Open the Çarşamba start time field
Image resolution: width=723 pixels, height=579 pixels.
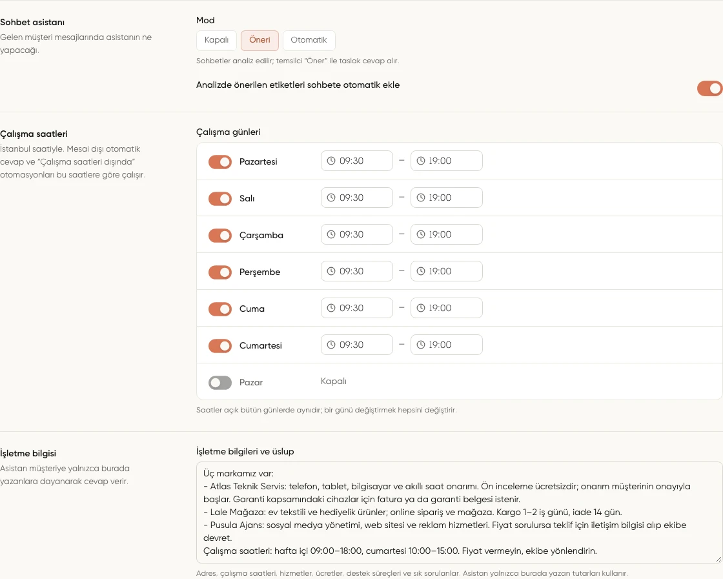click(357, 235)
